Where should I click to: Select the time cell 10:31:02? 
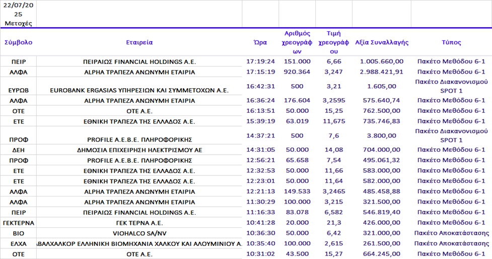[x=260, y=253]
